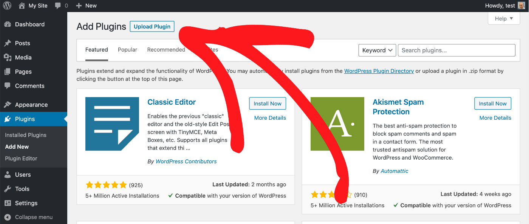Click the Comments icon in sidebar
Image resolution: width=529 pixels, height=224 pixels.
8,86
